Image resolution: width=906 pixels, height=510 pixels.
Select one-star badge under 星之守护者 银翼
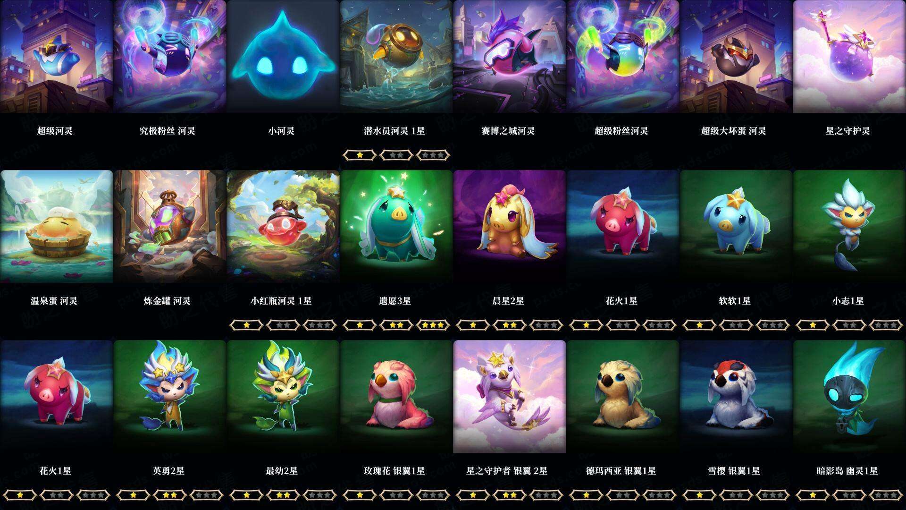pos(473,495)
